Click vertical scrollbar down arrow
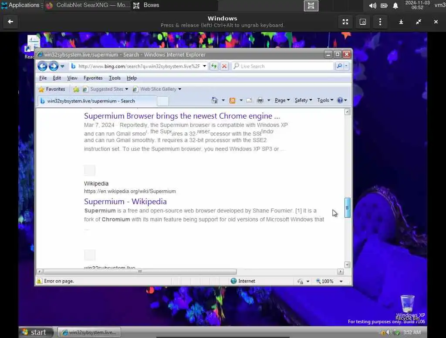 (347, 265)
